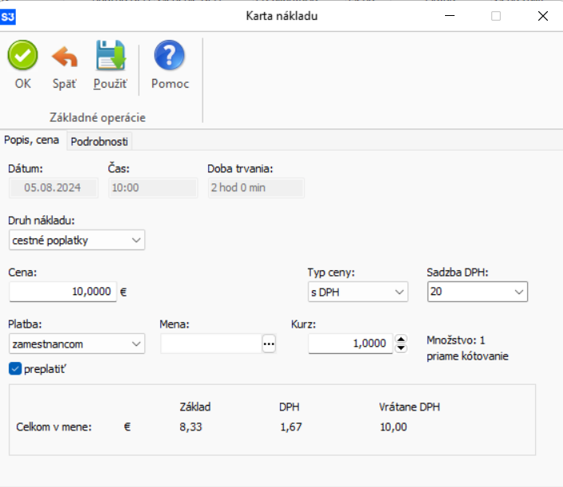563x487 pixels.
Task: Open Pomoc help icon
Action: tap(169, 57)
